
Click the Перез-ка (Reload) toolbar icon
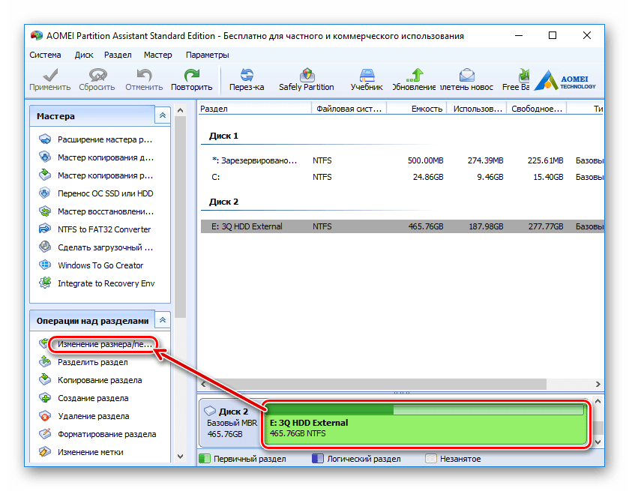click(x=247, y=75)
